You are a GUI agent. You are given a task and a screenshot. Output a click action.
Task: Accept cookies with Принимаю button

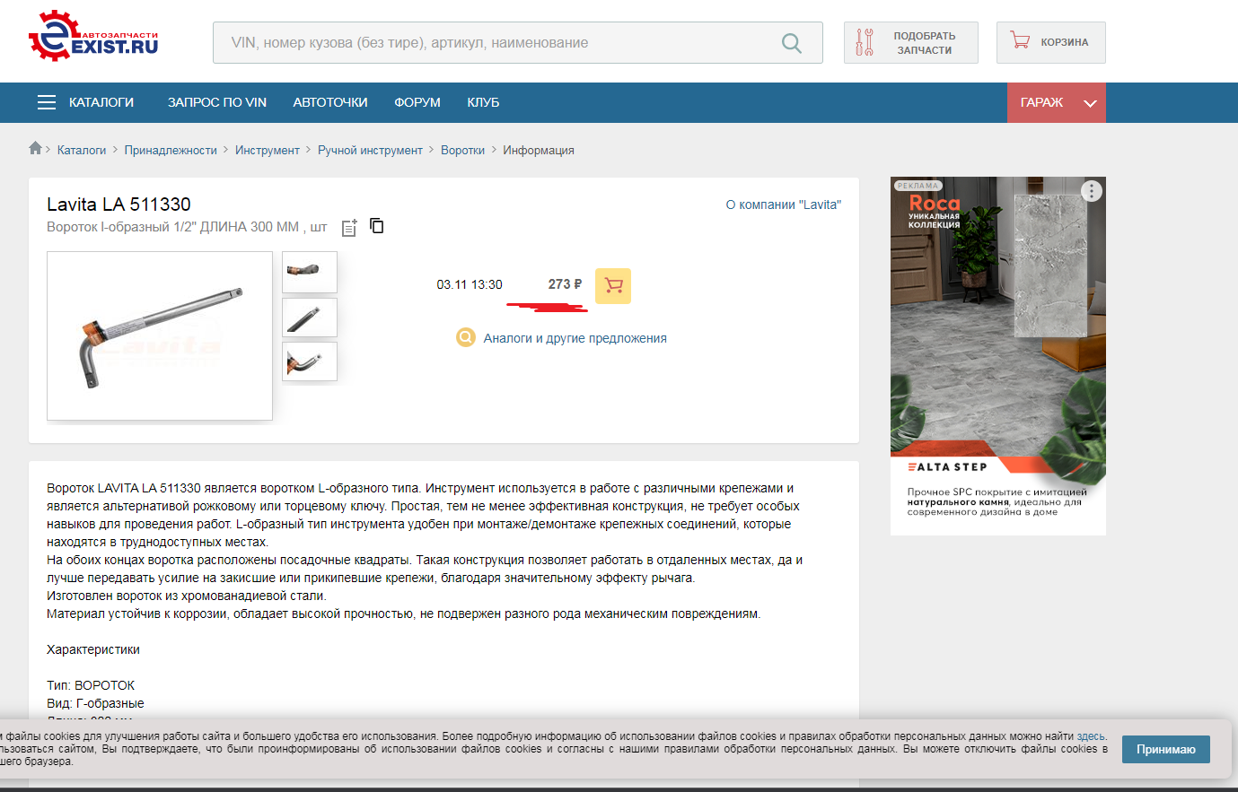coord(1166,750)
